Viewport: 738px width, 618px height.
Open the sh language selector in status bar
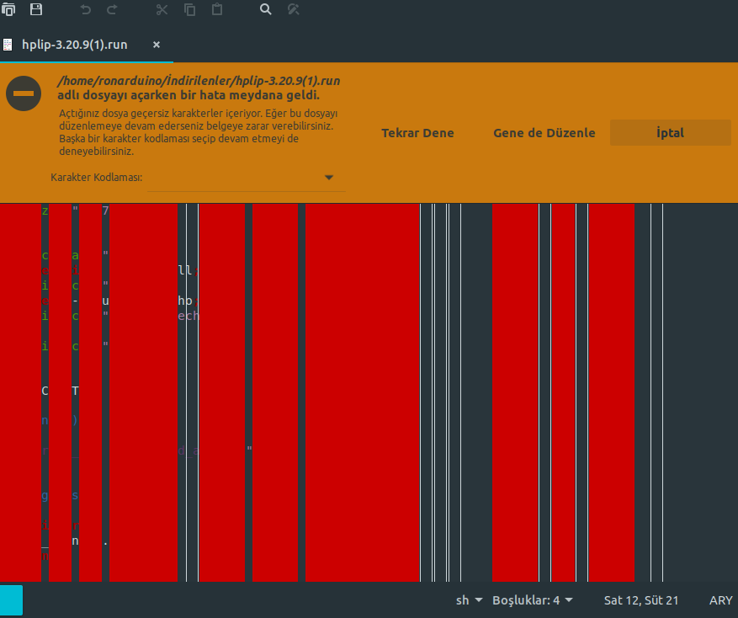(x=469, y=600)
